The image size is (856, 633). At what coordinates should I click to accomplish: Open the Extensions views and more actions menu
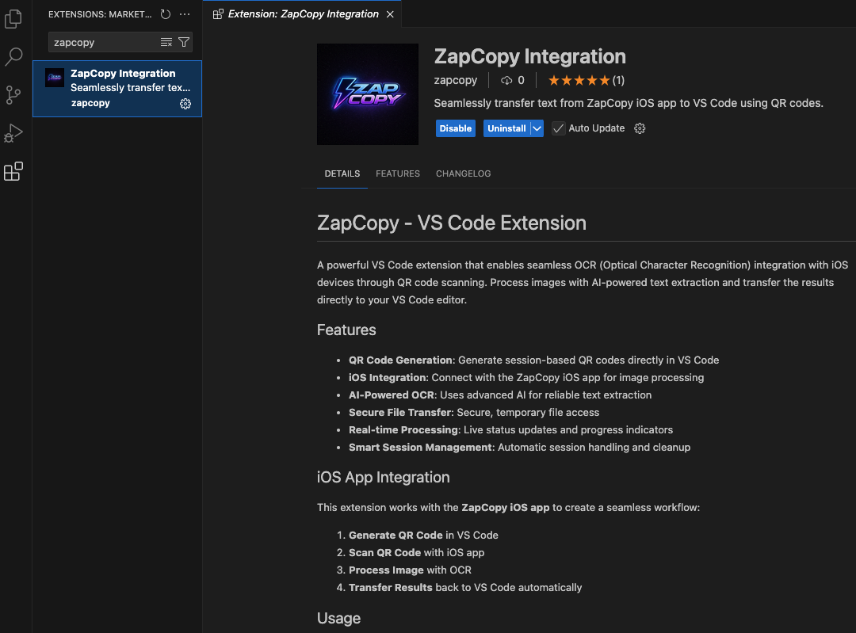click(185, 14)
